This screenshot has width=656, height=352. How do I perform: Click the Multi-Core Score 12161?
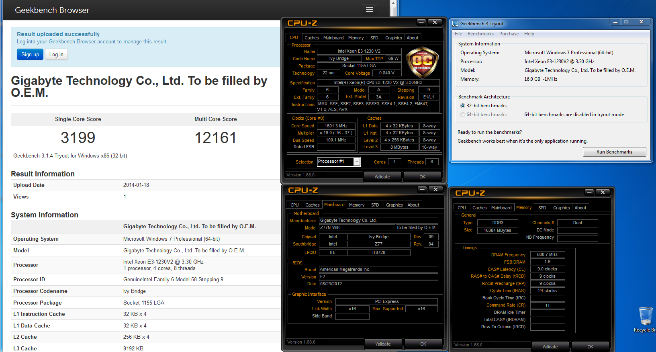click(x=215, y=138)
